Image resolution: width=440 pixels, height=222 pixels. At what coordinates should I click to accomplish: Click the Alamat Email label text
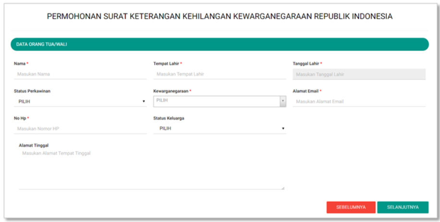pos(306,91)
